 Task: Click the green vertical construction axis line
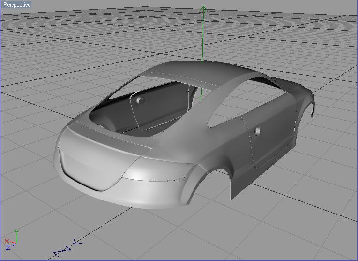click(203, 34)
